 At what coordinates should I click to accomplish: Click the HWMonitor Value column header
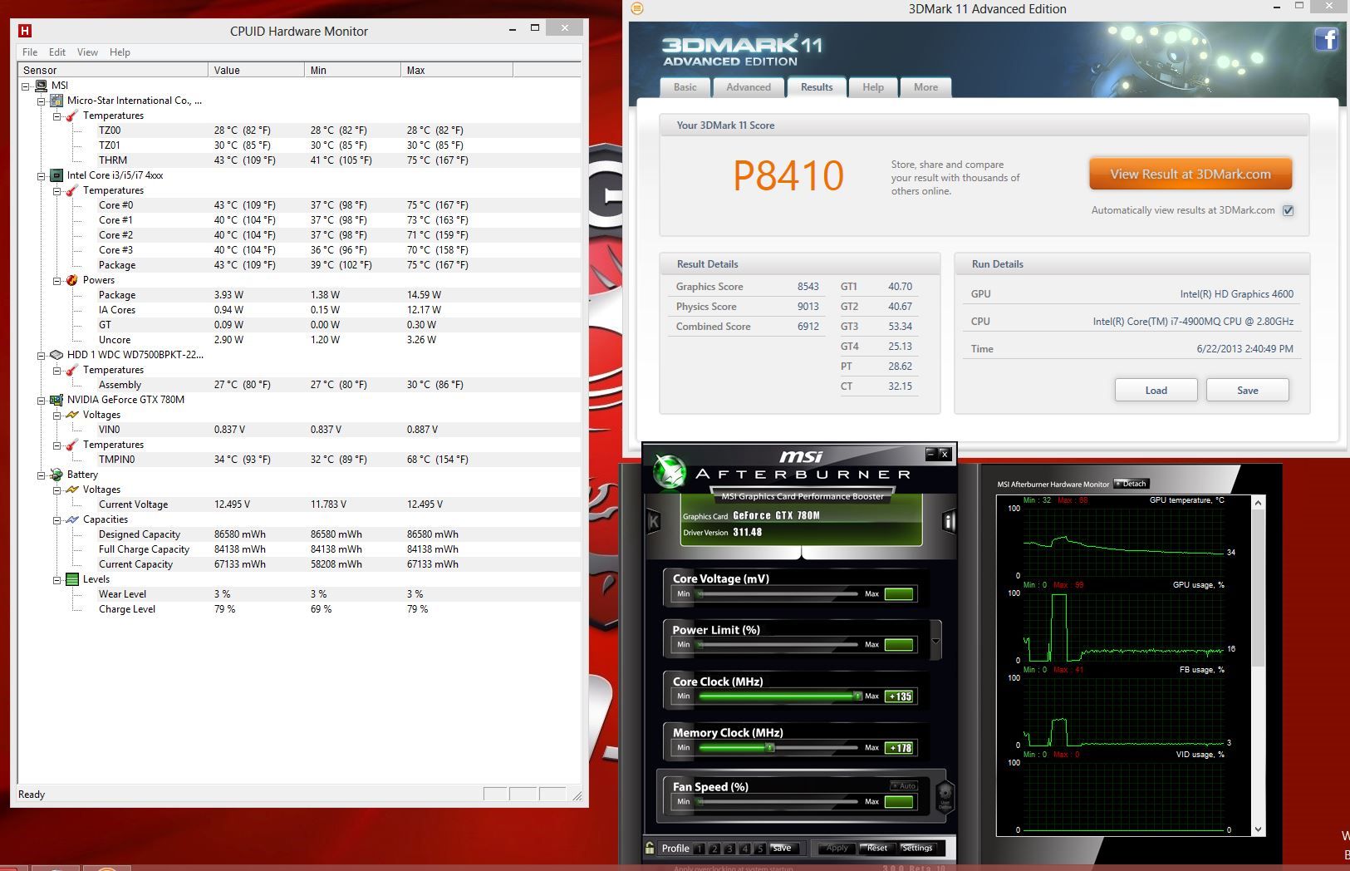click(x=256, y=70)
